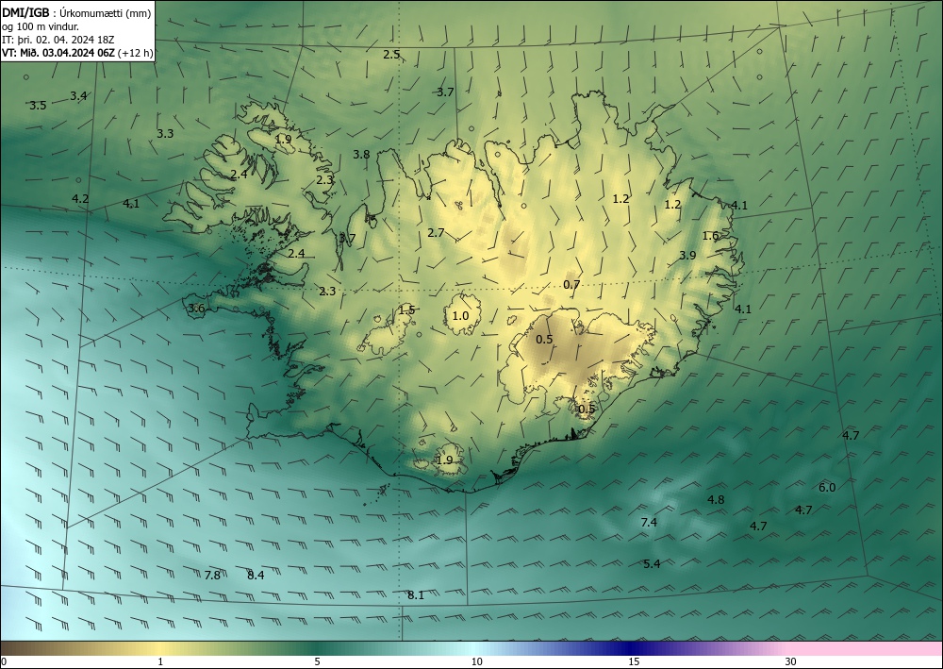Click the 8.4 value label

tap(256, 576)
